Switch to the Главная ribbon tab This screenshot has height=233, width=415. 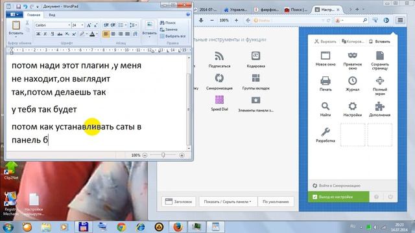pyautogui.click(x=34, y=15)
